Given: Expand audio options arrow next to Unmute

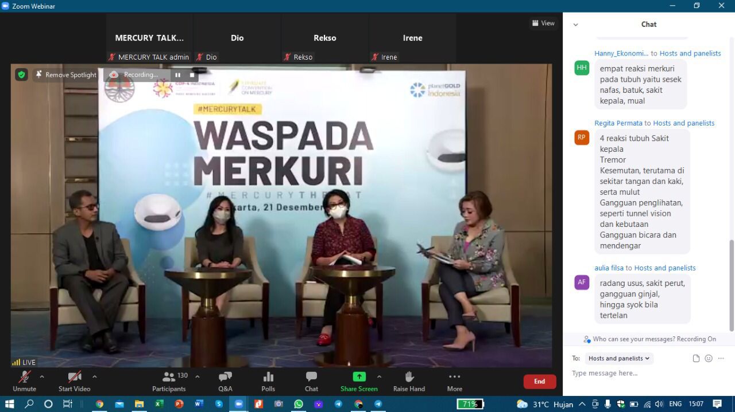Looking at the screenshot, I should point(42,376).
